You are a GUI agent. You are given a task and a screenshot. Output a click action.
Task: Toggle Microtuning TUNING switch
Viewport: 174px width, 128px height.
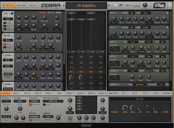44,104
